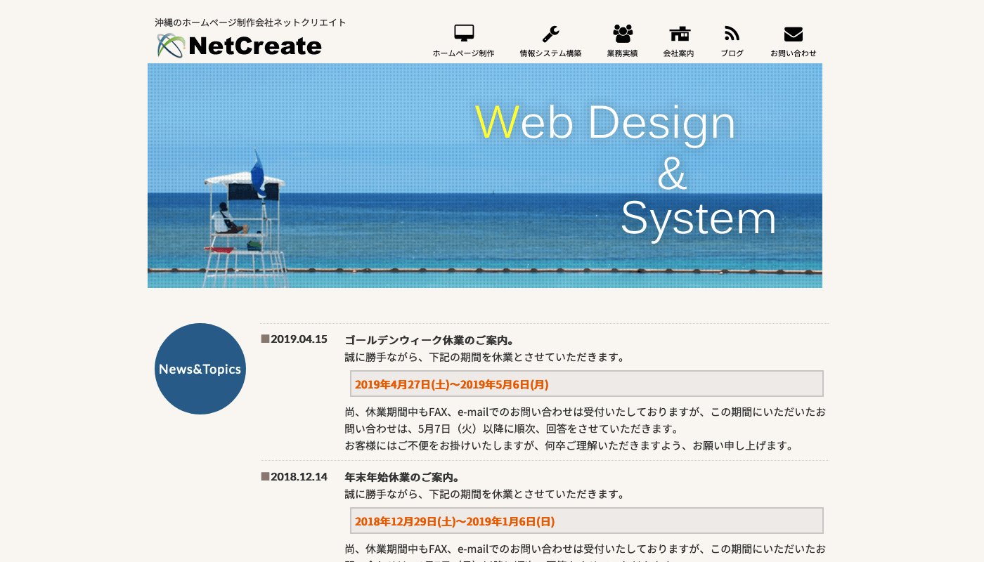Click the envelope icon for お問い合わせ
Screen dimensions: 984x562
coord(793,33)
